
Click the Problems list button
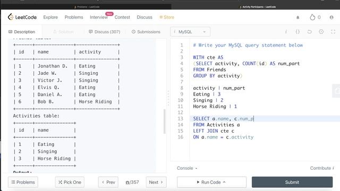[23, 182]
